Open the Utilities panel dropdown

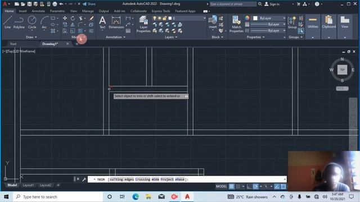pyautogui.click(x=313, y=38)
